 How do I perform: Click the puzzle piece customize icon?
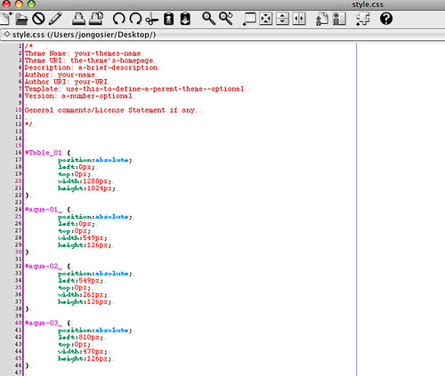pyautogui.click(x=362, y=19)
